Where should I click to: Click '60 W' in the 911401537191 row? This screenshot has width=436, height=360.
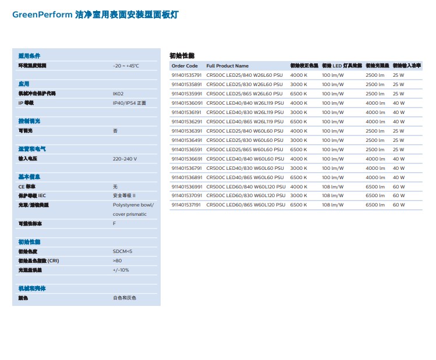coord(399,205)
